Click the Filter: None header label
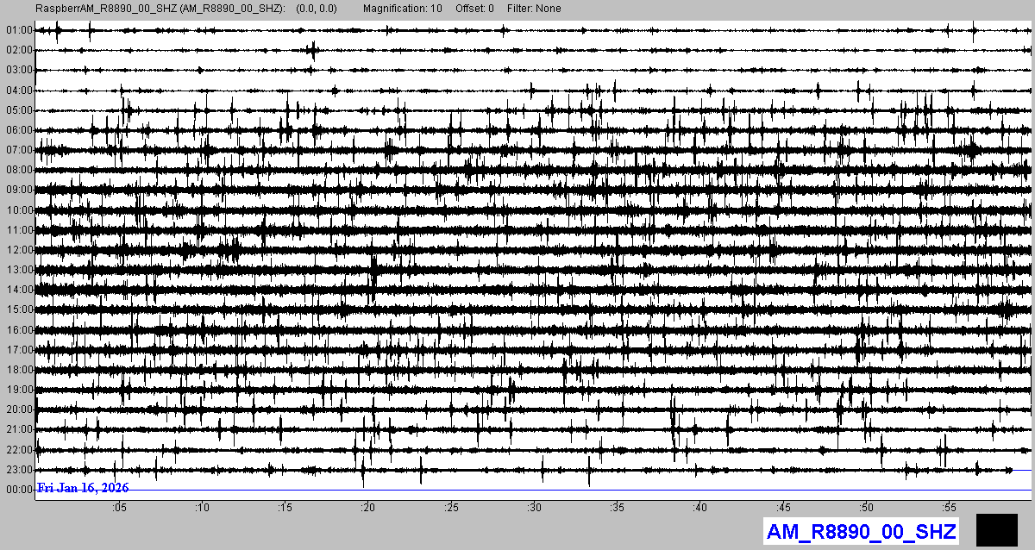This screenshot has width=1035, height=550. 534,9
